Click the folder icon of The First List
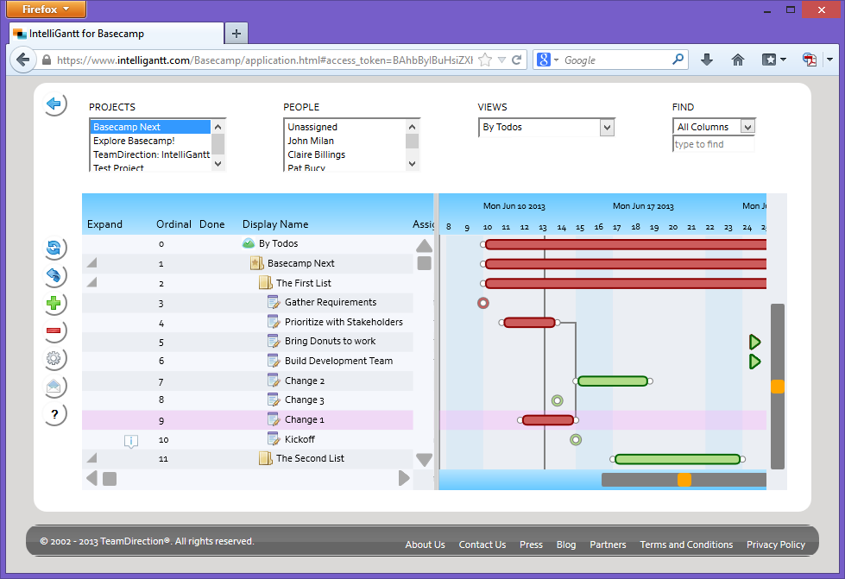The width and height of the screenshot is (845, 579). 265,283
